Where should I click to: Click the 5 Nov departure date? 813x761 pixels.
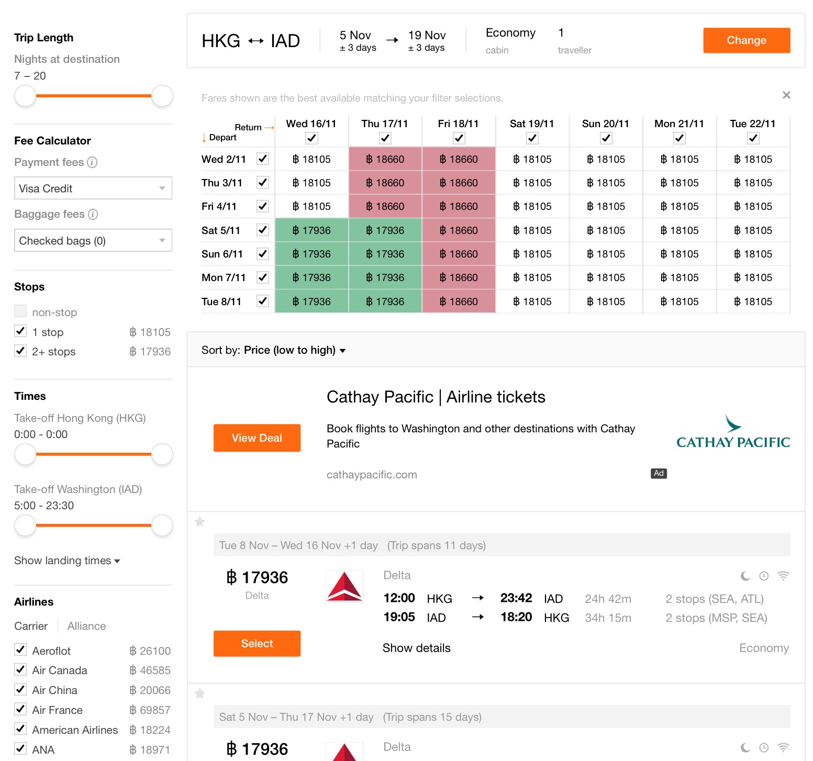(x=358, y=41)
